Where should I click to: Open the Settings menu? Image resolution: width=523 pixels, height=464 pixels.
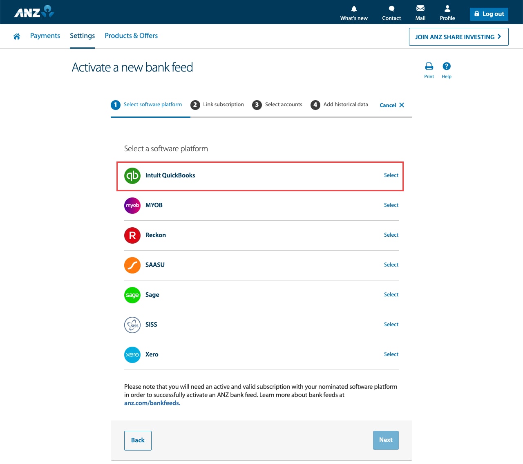82,36
